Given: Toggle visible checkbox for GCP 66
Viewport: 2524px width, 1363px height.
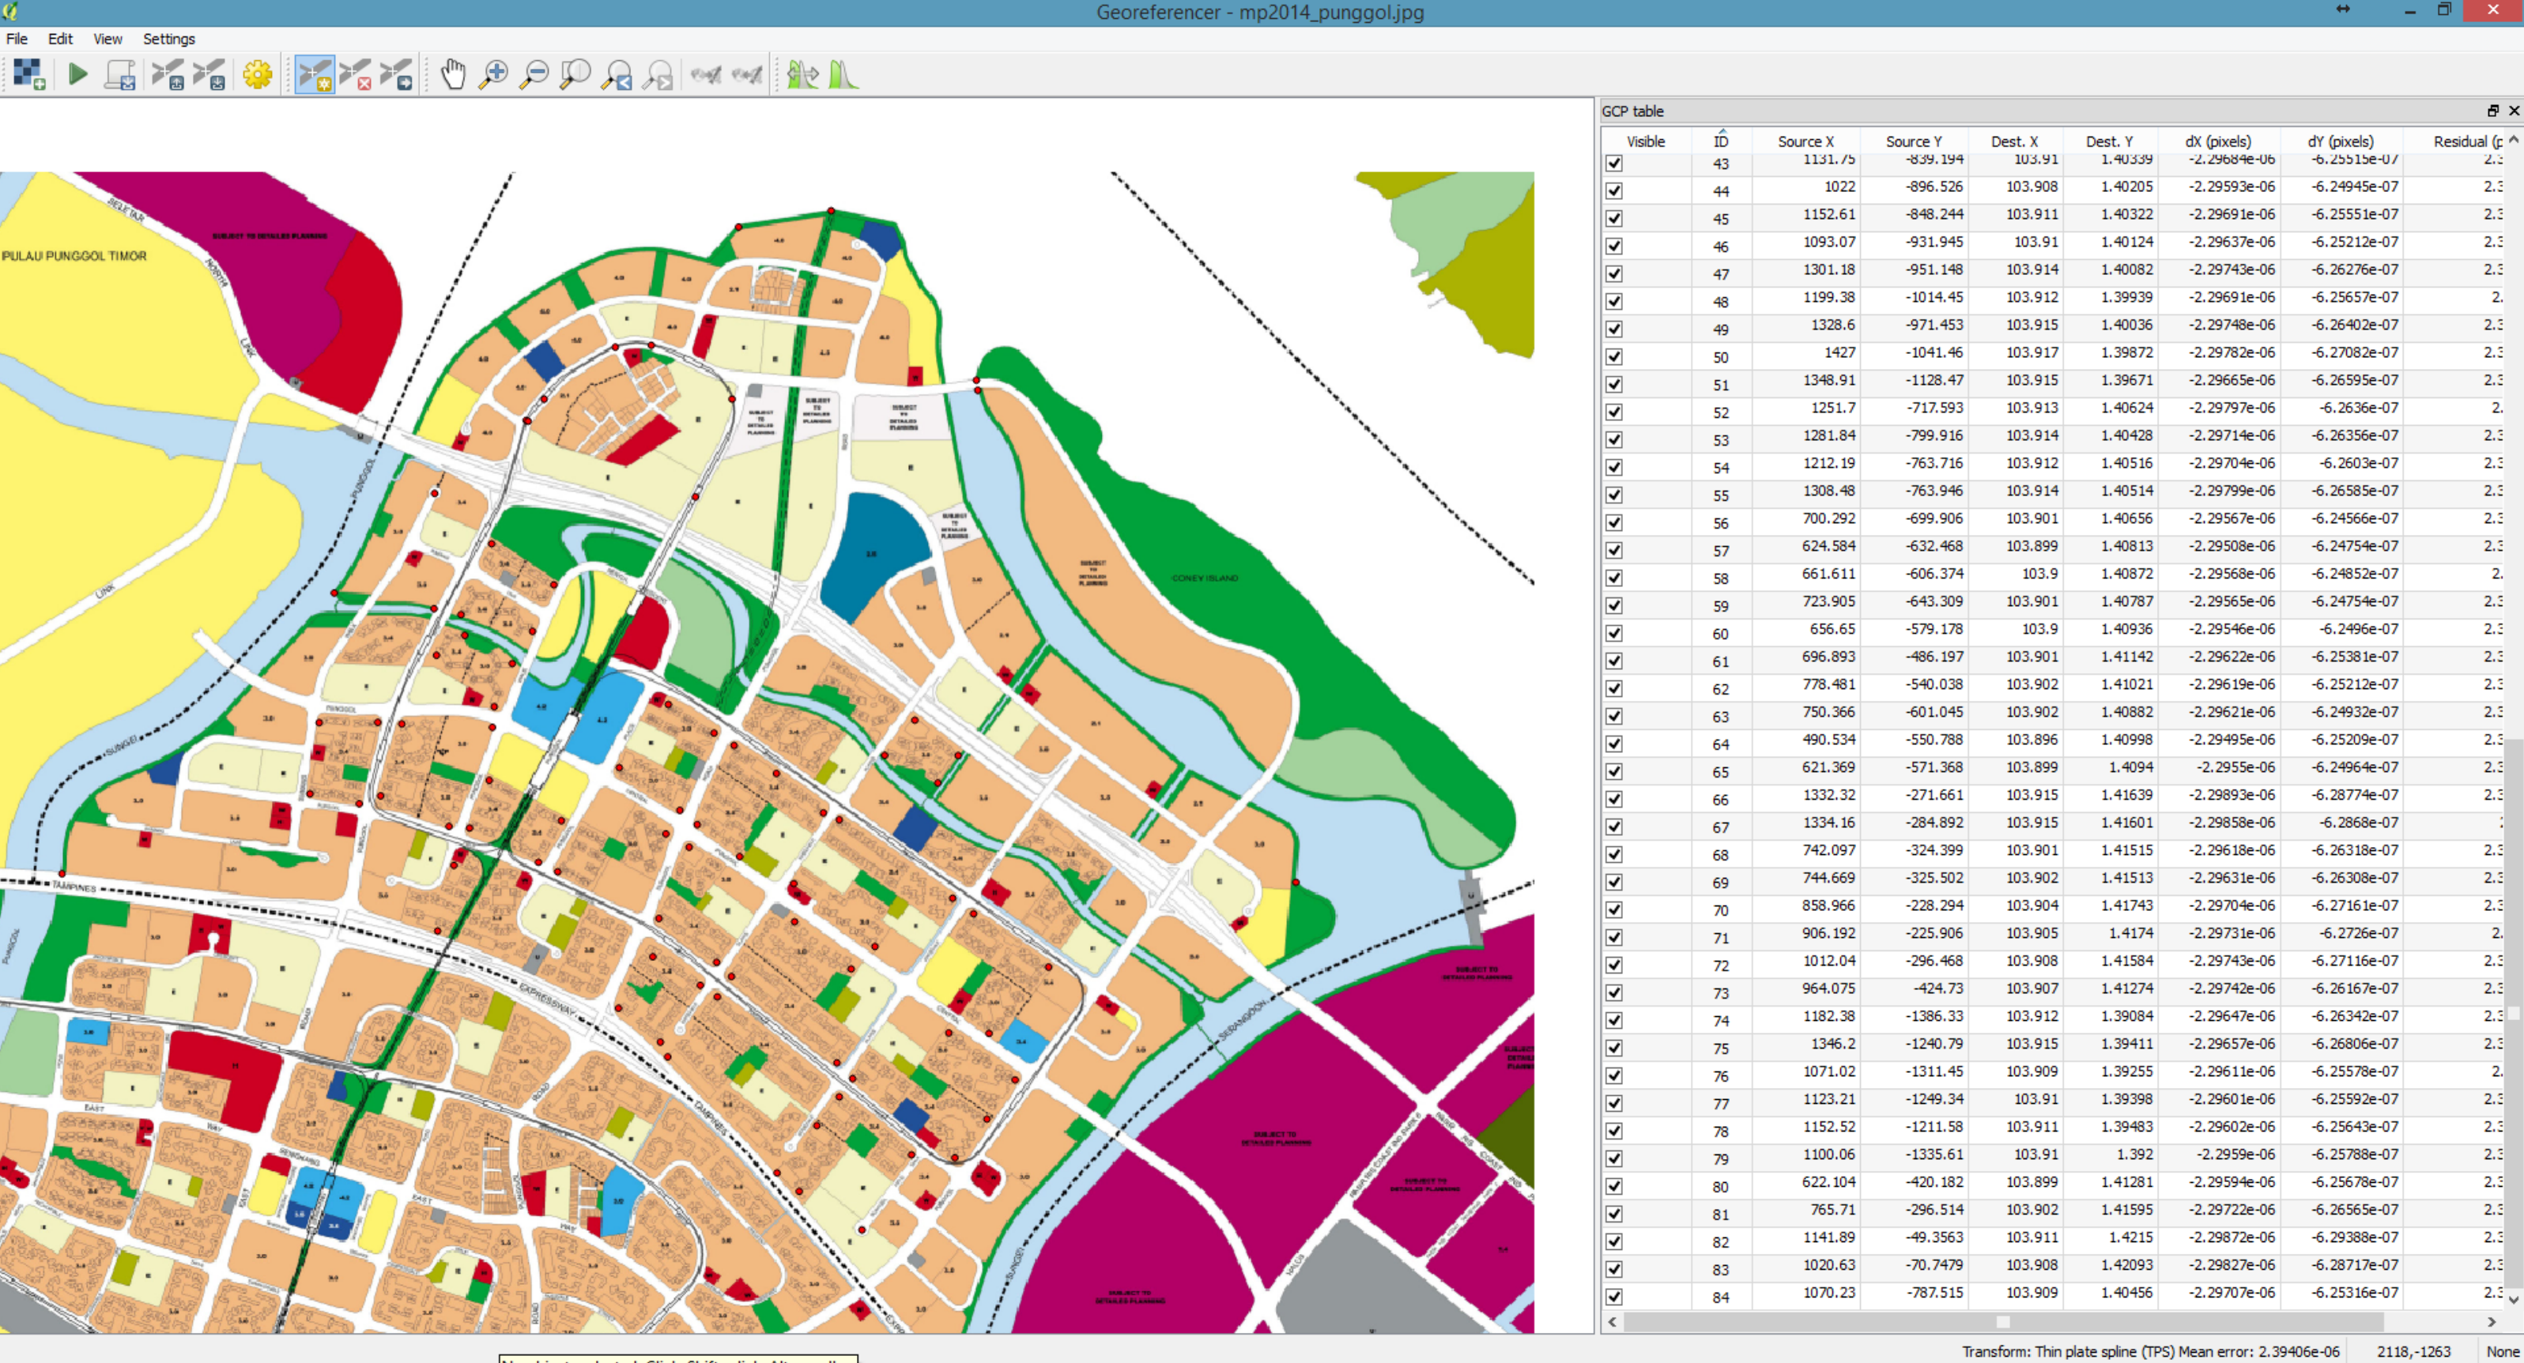Looking at the screenshot, I should 1613,800.
